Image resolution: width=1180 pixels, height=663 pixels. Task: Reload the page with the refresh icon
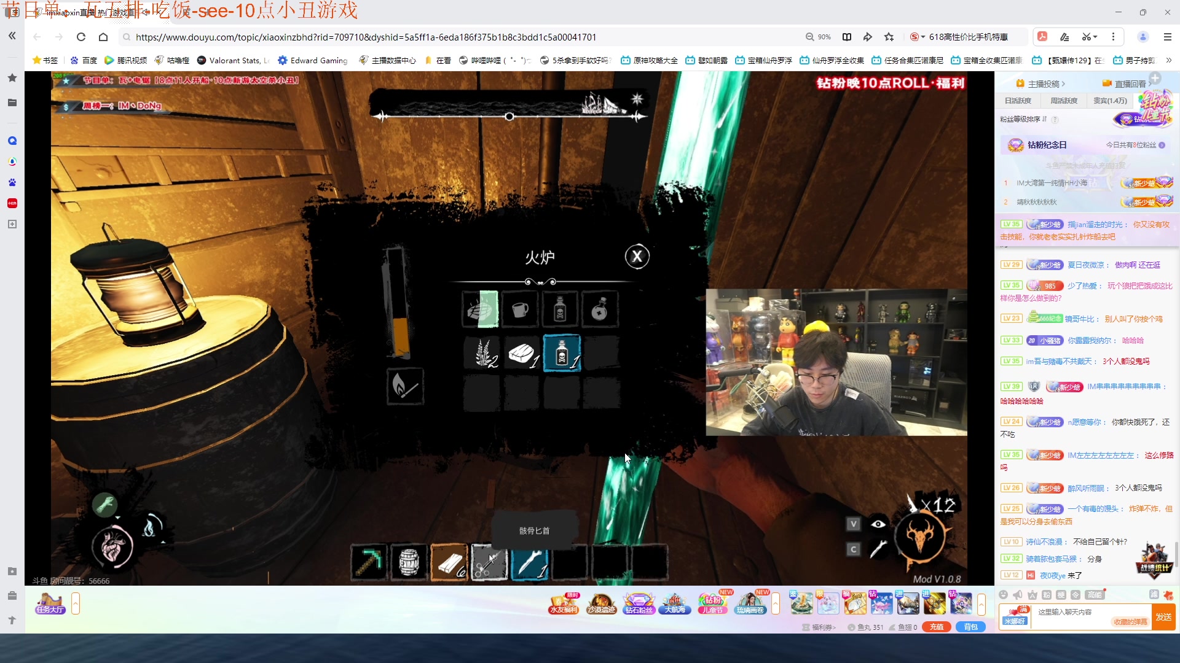click(x=81, y=37)
